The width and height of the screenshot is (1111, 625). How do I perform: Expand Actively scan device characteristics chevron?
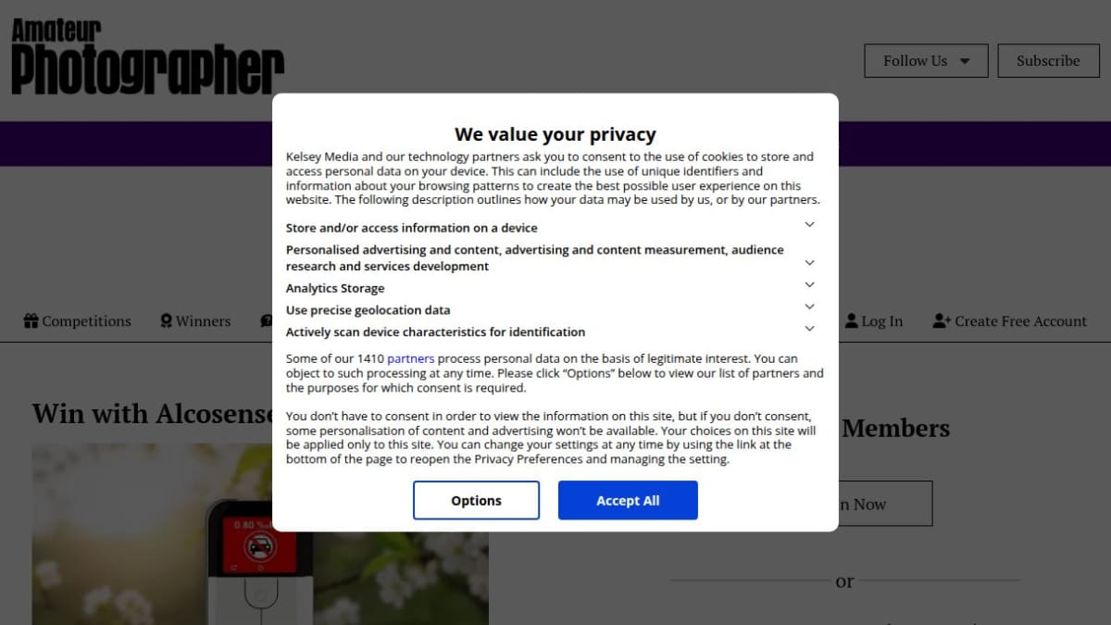pyautogui.click(x=809, y=329)
